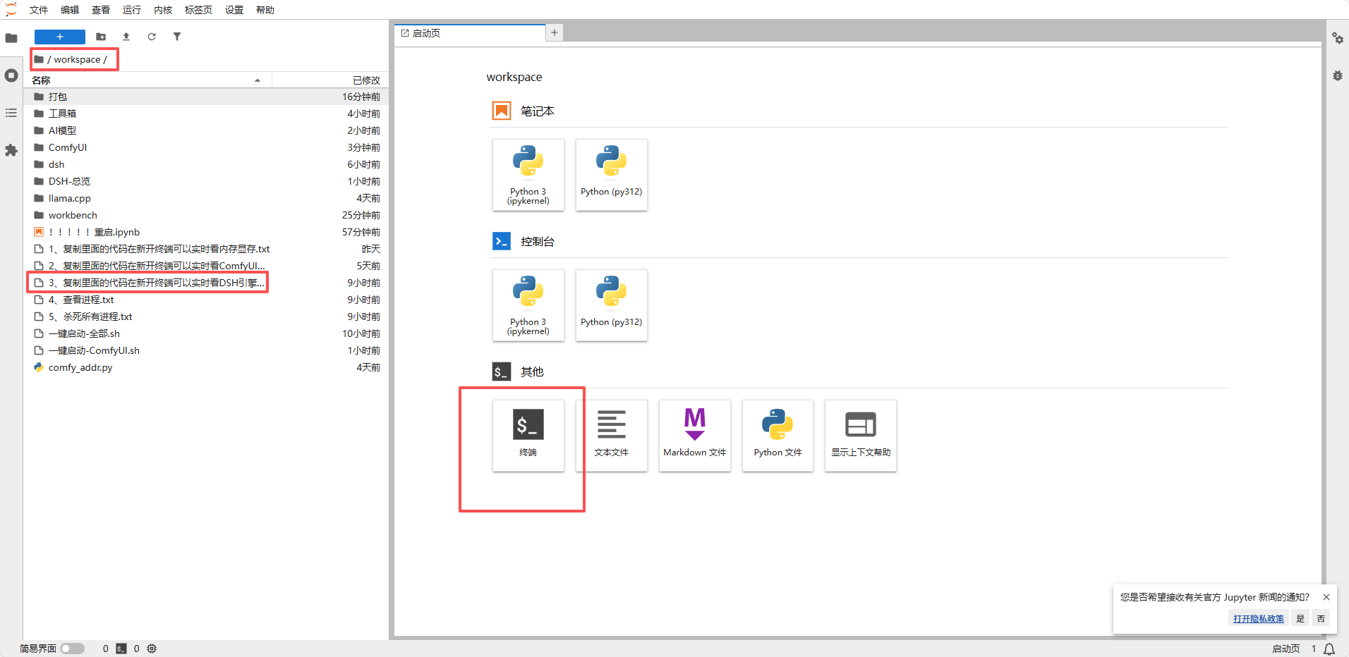Open the 内核 menu
The image size is (1349, 657).
[x=163, y=10]
